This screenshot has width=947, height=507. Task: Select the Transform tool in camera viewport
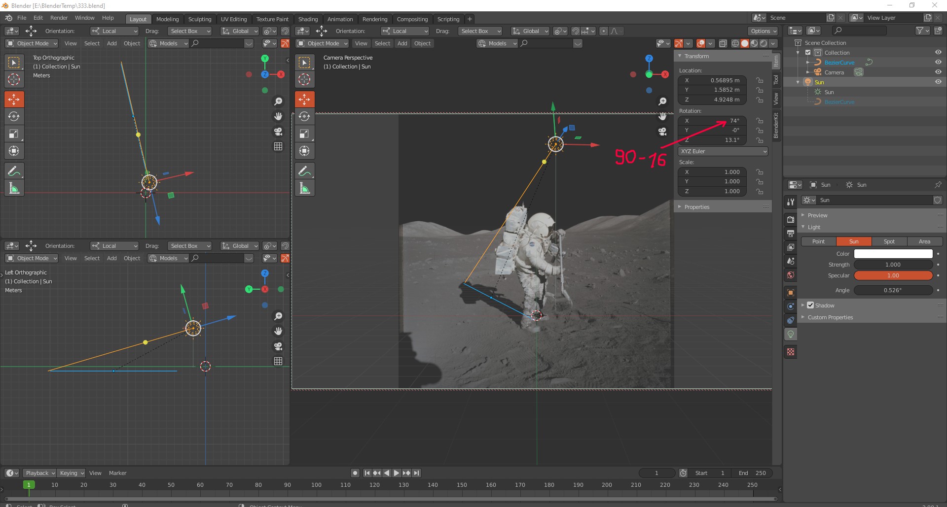(304, 151)
